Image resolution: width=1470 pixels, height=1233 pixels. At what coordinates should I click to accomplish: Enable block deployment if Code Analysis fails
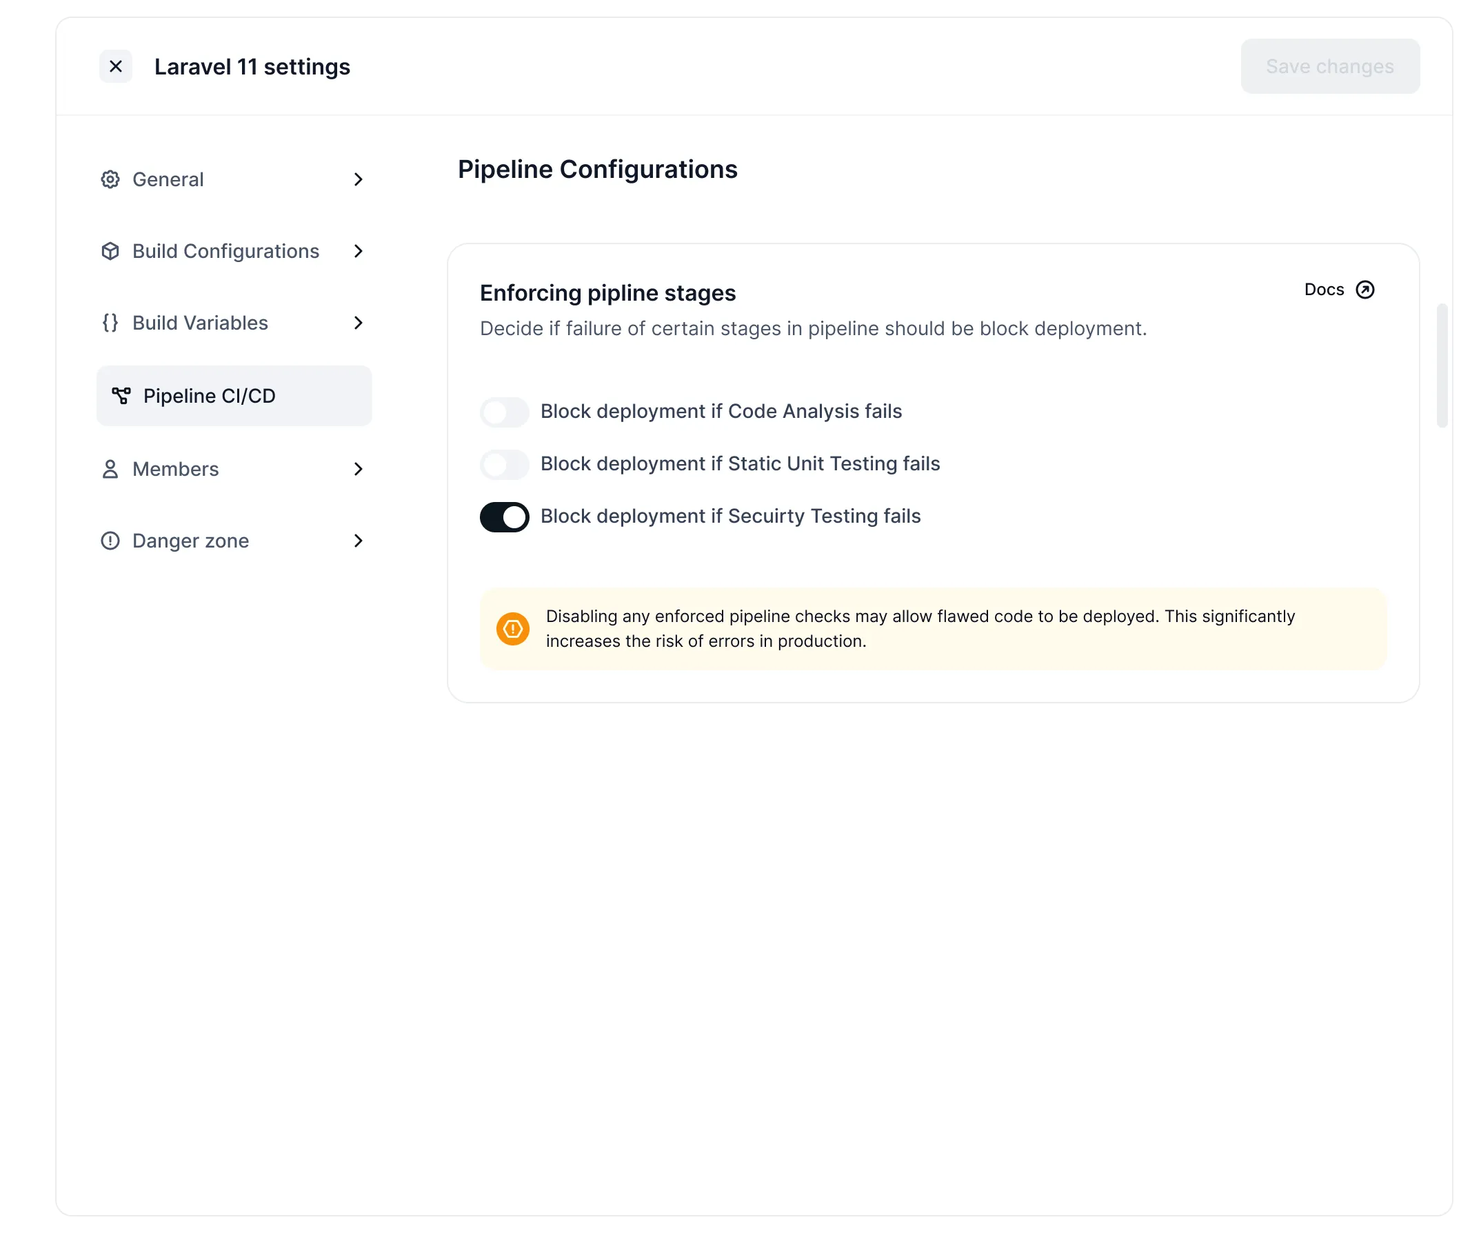pos(504,412)
